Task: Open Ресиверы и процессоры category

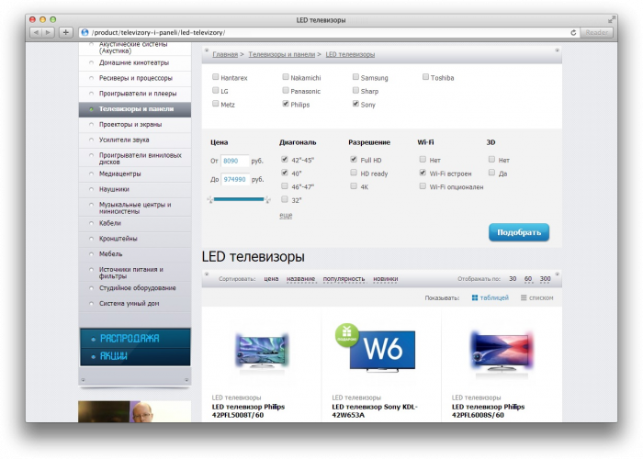Action: tap(134, 78)
